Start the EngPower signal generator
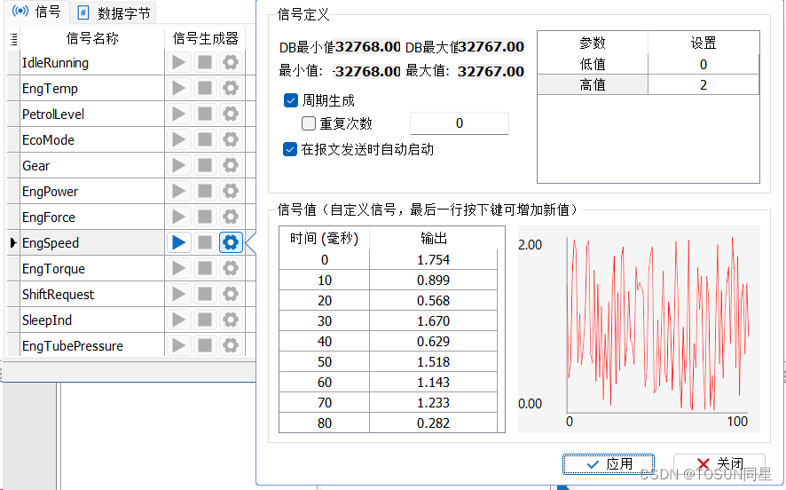The image size is (786, 490). [x=178, y=191]
